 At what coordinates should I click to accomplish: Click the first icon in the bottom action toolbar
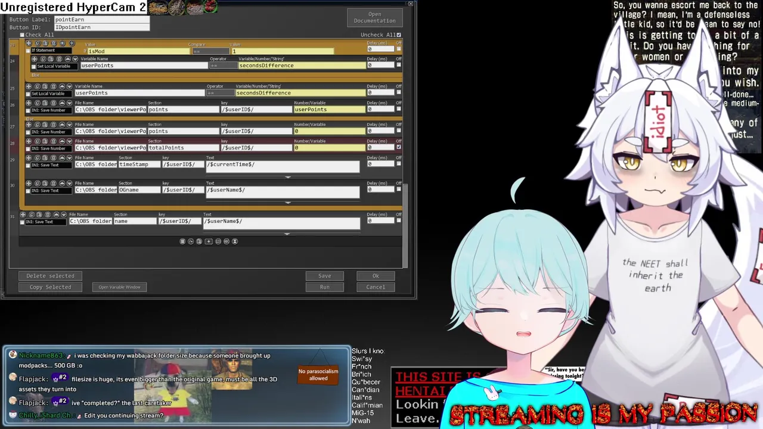click(182, 241)
